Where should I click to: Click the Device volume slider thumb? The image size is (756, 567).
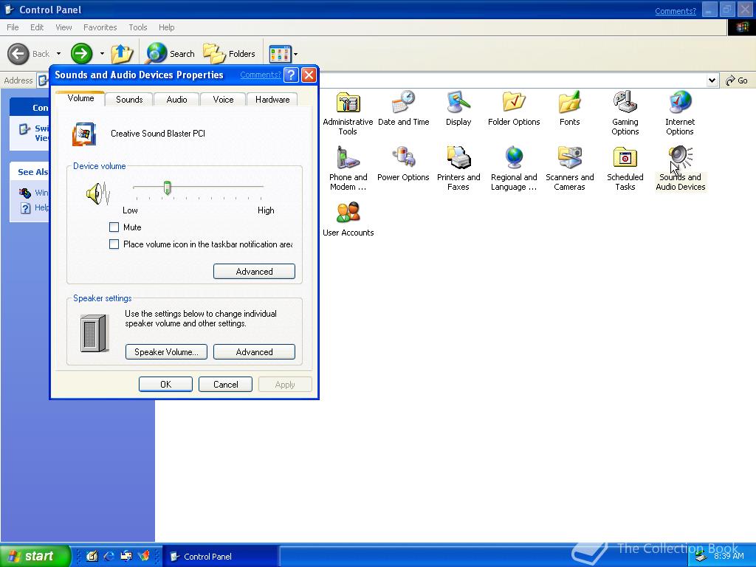point(167,188)
